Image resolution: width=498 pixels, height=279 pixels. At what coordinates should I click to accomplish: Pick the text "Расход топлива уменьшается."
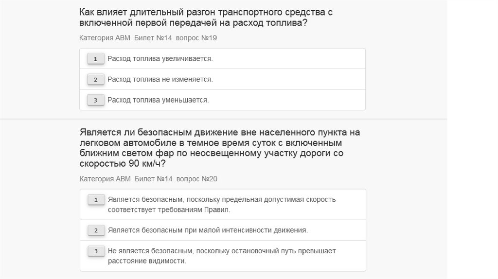coord(158,100)
